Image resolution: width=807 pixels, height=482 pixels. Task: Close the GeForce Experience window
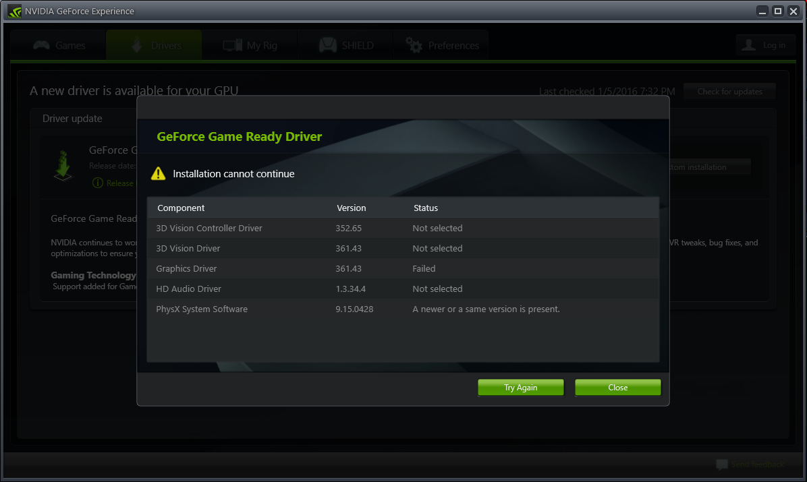tap(793, 11)
